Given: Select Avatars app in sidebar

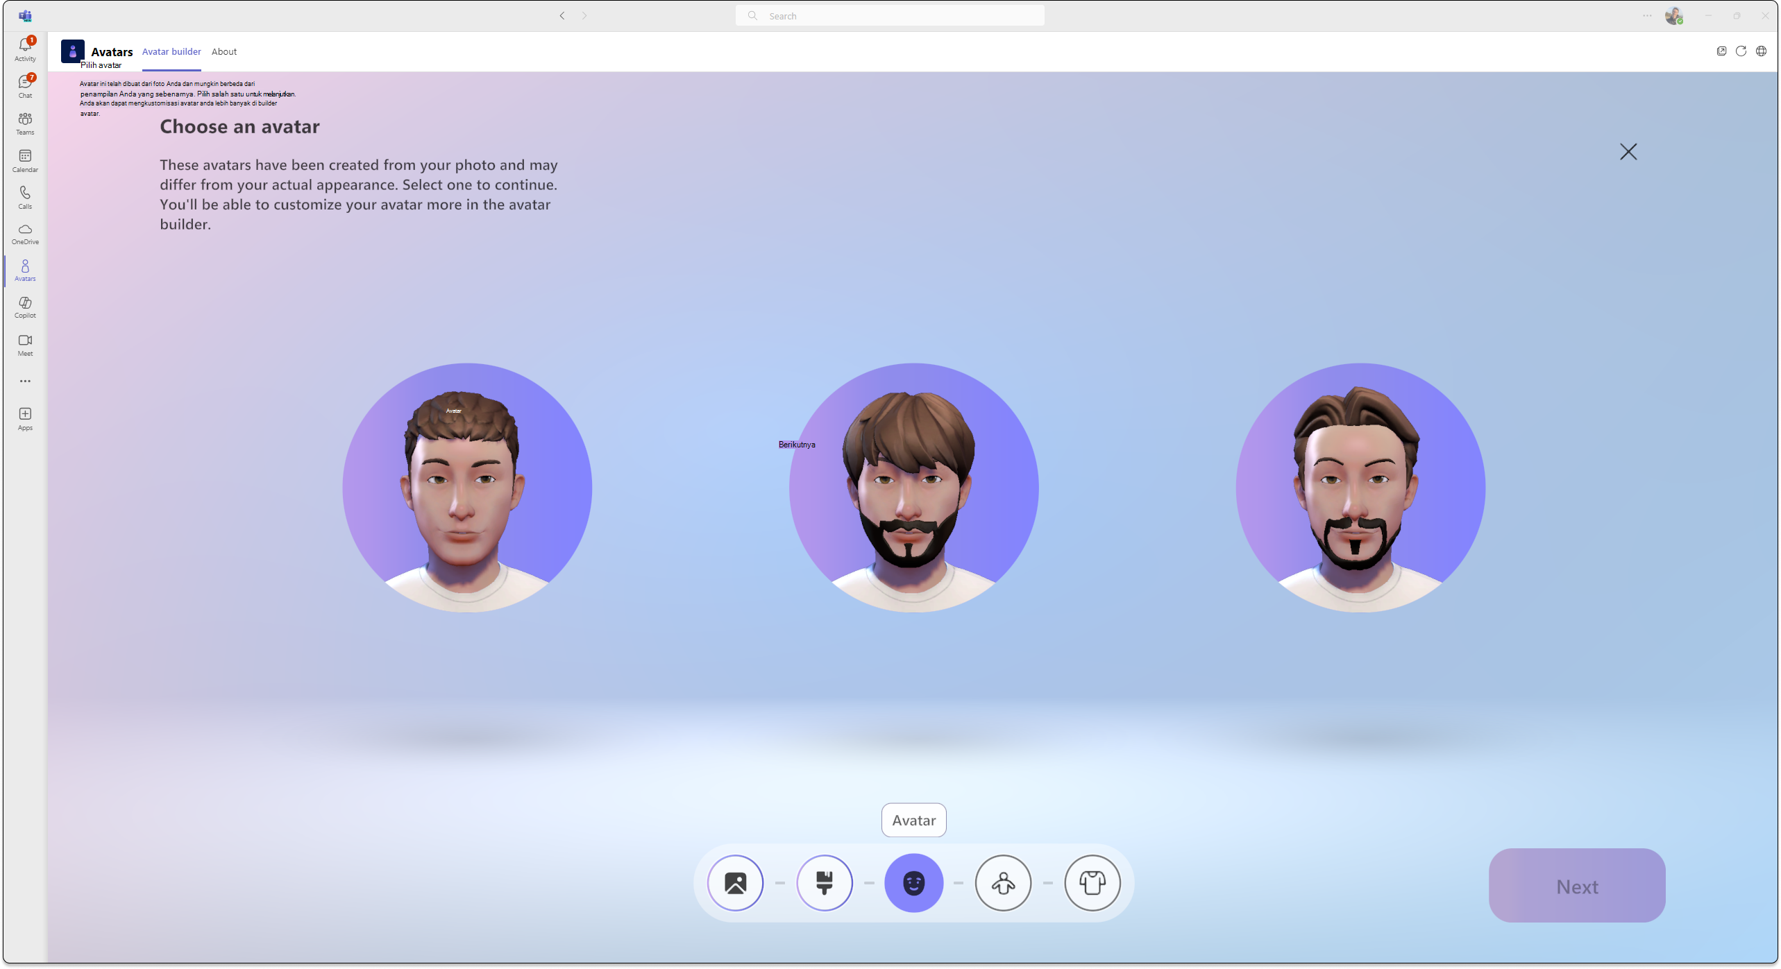Looking at the screenshot, I should click(x=25, y=271).
